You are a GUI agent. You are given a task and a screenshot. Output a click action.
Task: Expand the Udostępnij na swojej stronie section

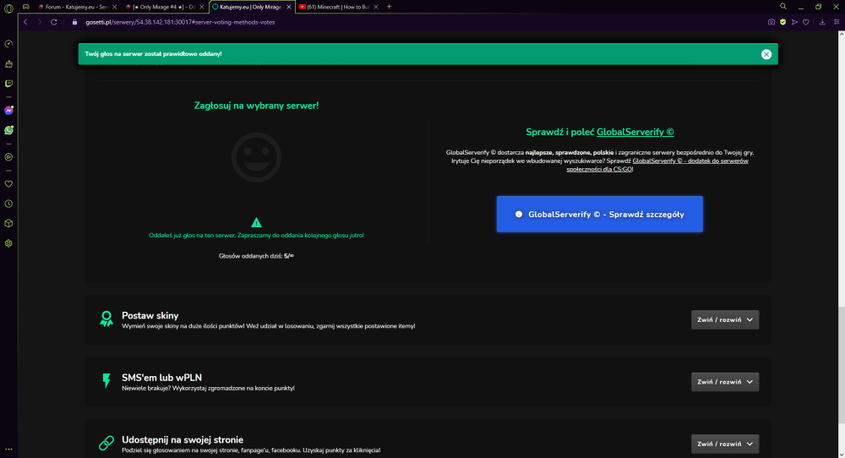click(725, 444)
